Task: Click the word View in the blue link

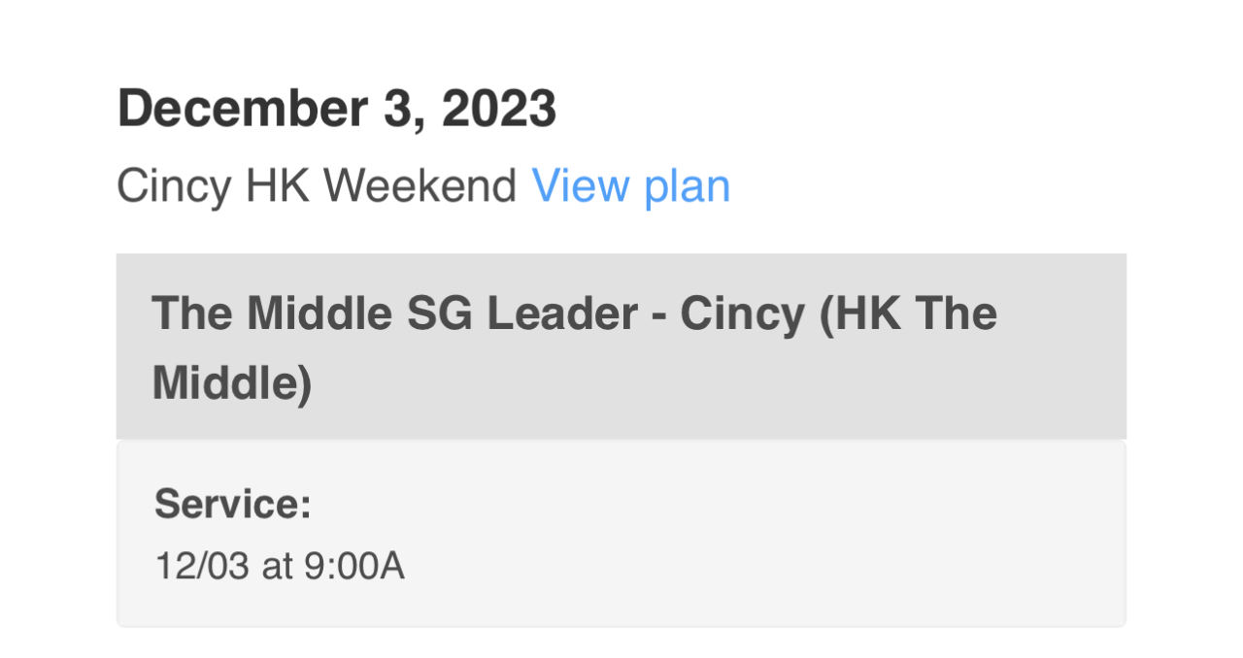Action: [579, 185]
